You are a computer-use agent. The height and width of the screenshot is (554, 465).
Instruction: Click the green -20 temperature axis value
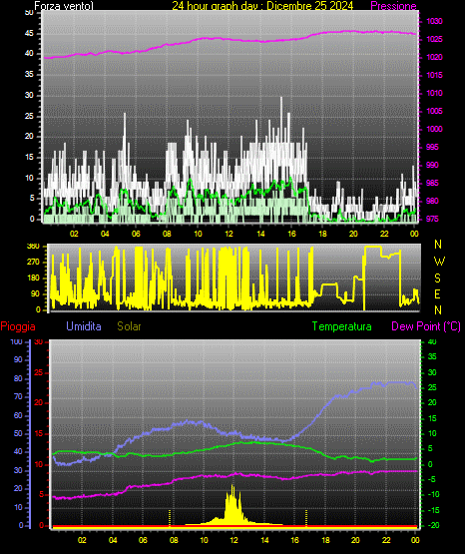(433, 525)
